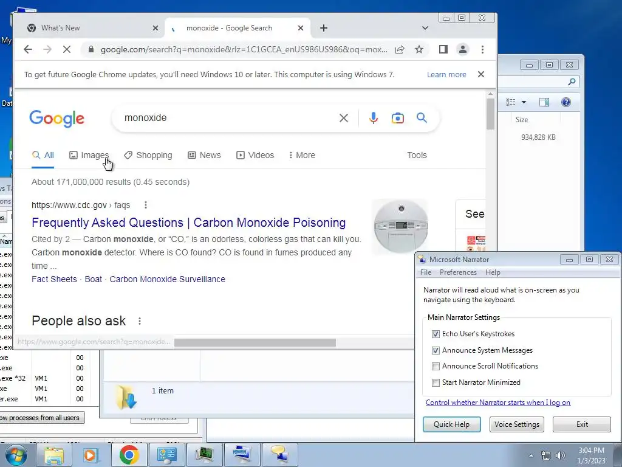This screenshot has height=467, width=622.
Task: Click the Google search magnifier
Action: pyautogui.click(x=422, y=117)
